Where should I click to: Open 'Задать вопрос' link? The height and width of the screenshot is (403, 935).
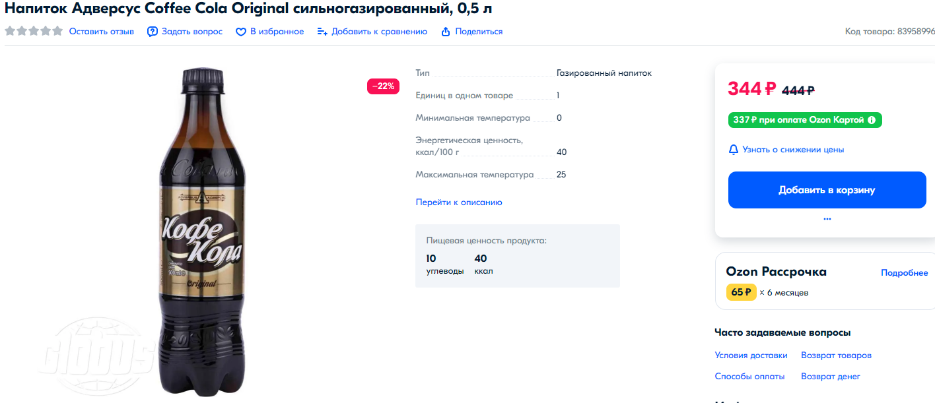(192, 32)
